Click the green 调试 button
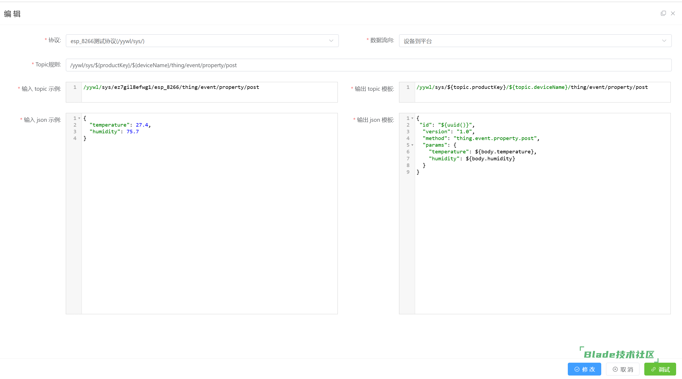This screenshot has width=682, height=379. pos(660,369)
